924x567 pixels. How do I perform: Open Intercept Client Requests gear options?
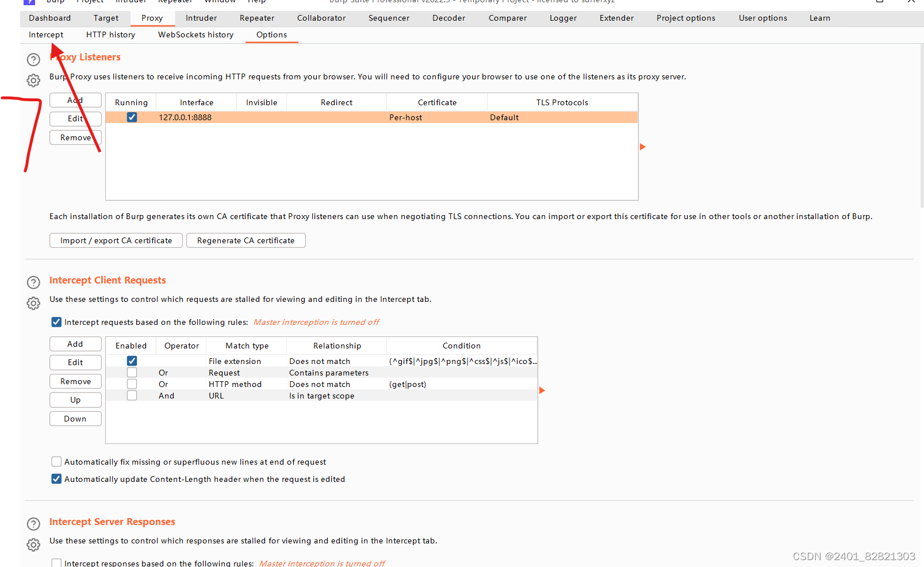pyautogui.click(x=34, y=303)
